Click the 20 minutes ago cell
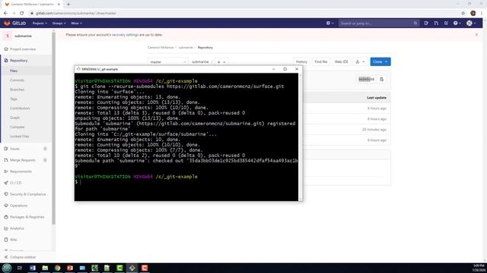 click(x=374, y=130)
